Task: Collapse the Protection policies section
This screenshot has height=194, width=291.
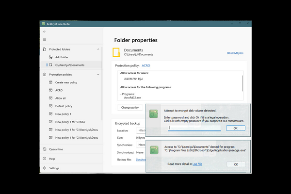Action: (x=98, y=75)
